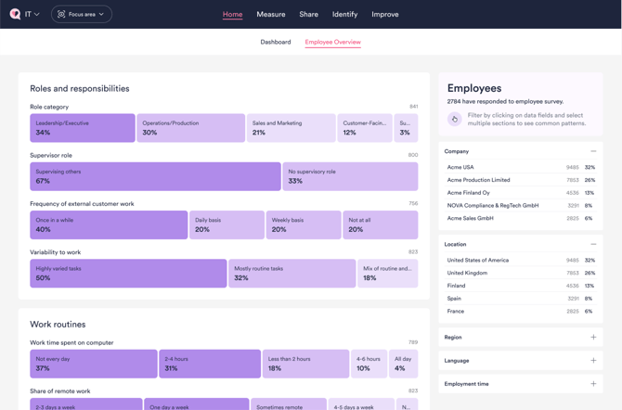Screen dimensions: 622x410
Task: Go to the Measure menu
Action: 271,14
